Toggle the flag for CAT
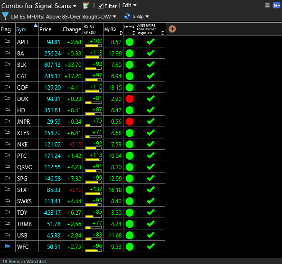The width and height of the screenshot is (282, 264). pyautogui.click(x=7, y=76)
